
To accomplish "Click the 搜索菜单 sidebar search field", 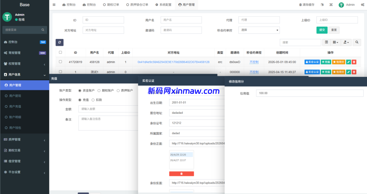I will [22, 30].
